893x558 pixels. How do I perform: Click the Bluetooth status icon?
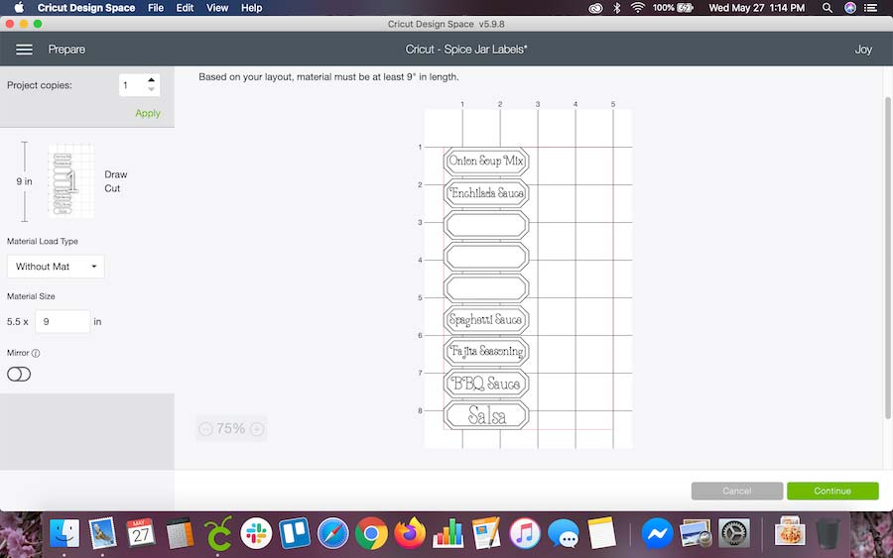pyautogui.click(x=617, y=7)
